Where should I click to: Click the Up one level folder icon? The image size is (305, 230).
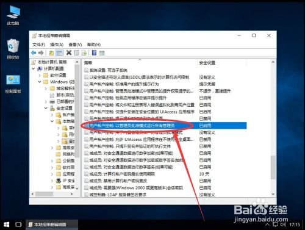pos(51,53)
